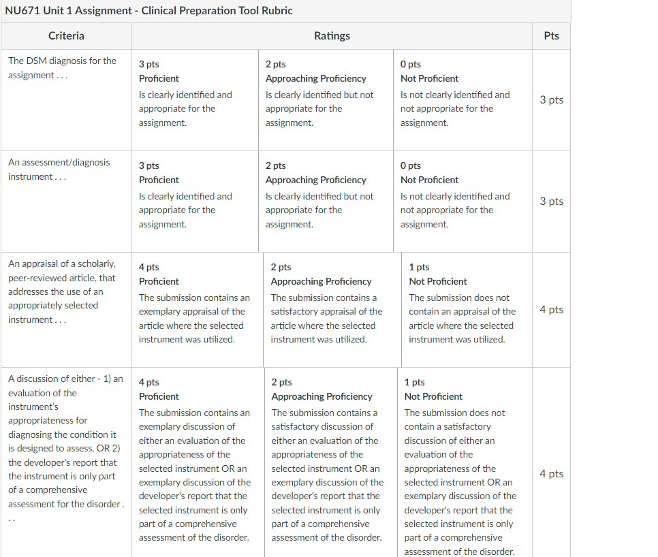Choose 3 pts Proficient for assessment/diagnosis instrument
Viewport: 658px width, 557px height.
(195, 202)
